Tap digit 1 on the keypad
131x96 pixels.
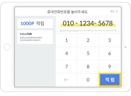[x=66, y=40]
